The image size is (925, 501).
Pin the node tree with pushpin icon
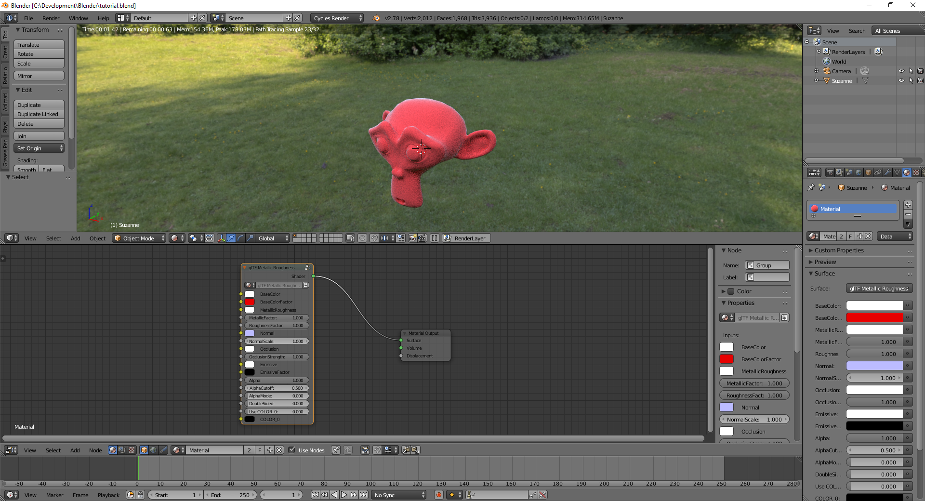pos(336,450)
